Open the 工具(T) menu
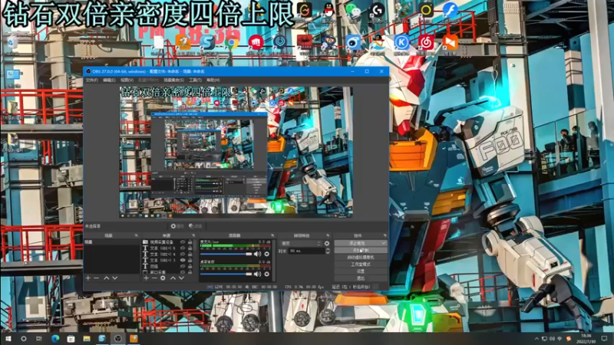The image size is (614, 345). 195,80
